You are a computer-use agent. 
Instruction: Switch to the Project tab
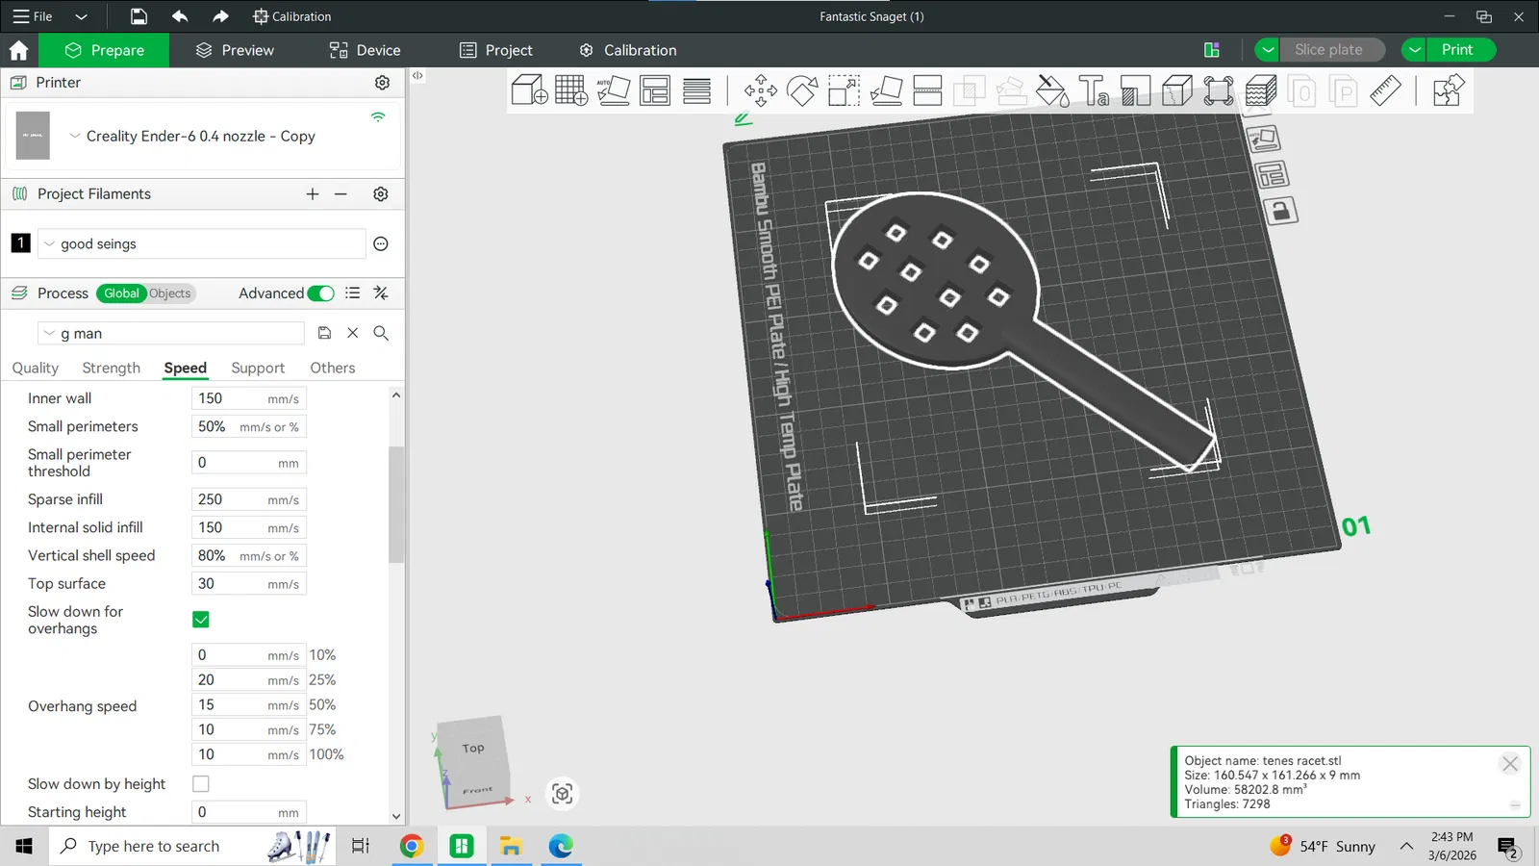(496, 50)
